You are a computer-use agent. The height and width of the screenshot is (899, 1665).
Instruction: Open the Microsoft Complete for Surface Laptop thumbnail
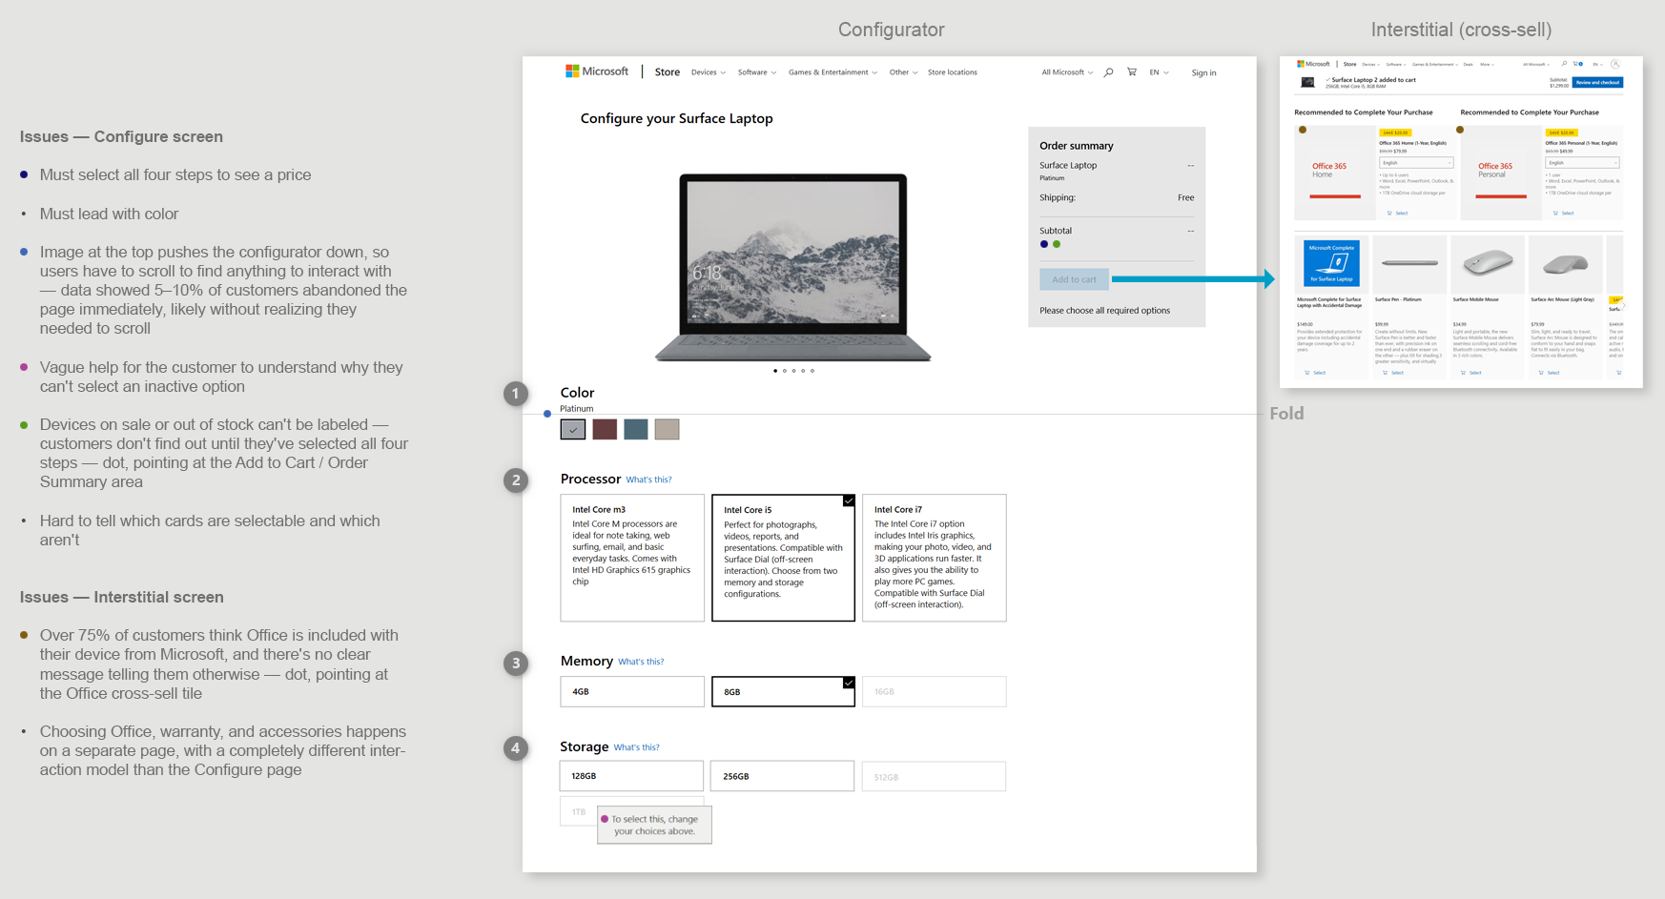point(1331,263)
